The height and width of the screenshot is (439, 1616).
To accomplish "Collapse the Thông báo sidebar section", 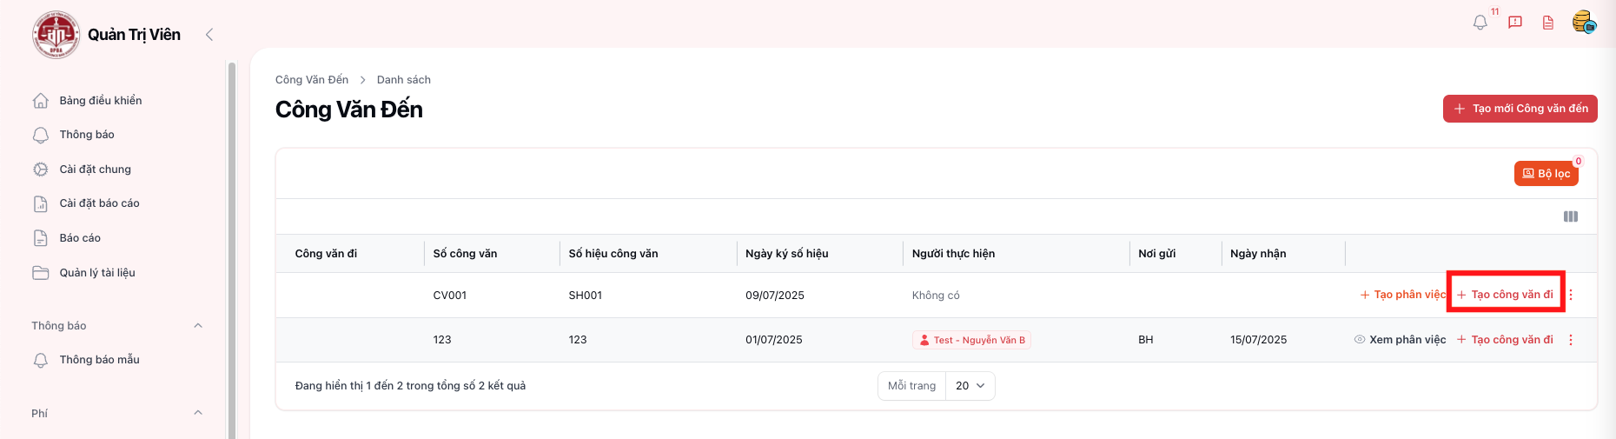I will pos(198,326).
